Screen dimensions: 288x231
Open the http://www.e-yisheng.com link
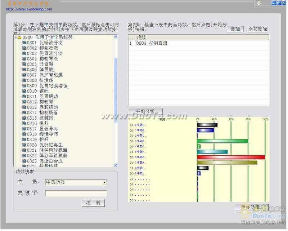[x=29, y=9]
